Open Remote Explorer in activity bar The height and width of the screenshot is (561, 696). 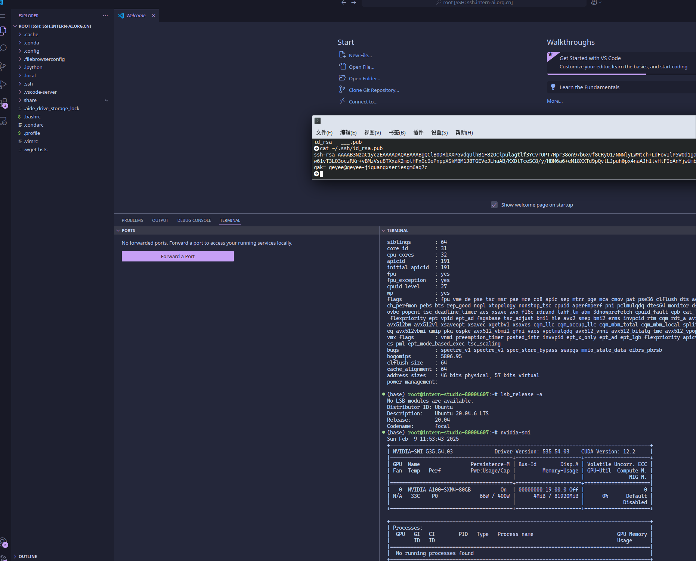coord(3,121)
